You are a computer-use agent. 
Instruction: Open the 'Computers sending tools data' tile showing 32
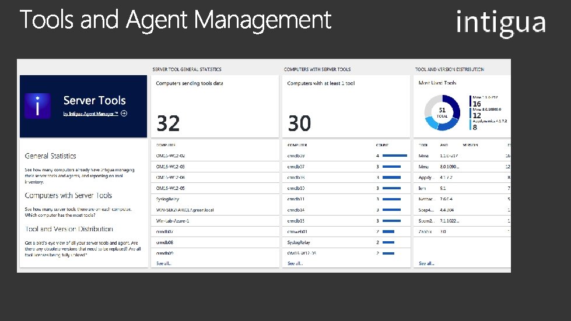coord(215,107)
